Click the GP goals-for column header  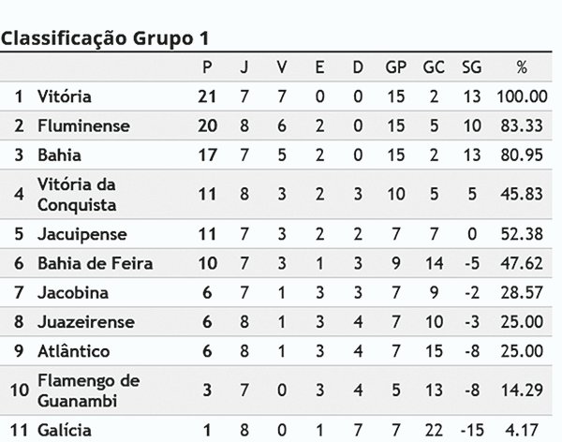(395, 67)
